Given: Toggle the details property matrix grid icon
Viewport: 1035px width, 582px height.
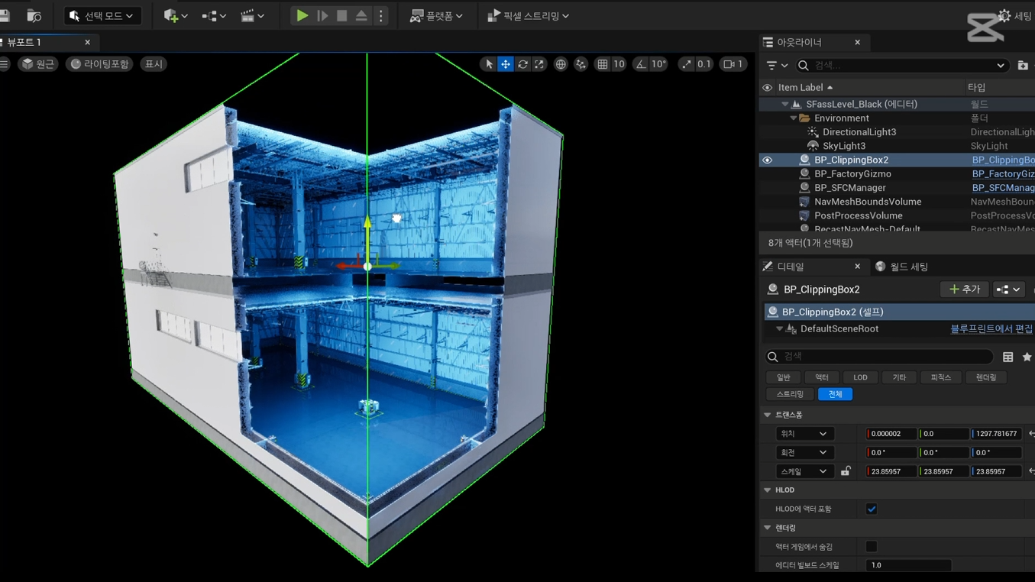Looking at the screenshot, I should pos(1008,357).
